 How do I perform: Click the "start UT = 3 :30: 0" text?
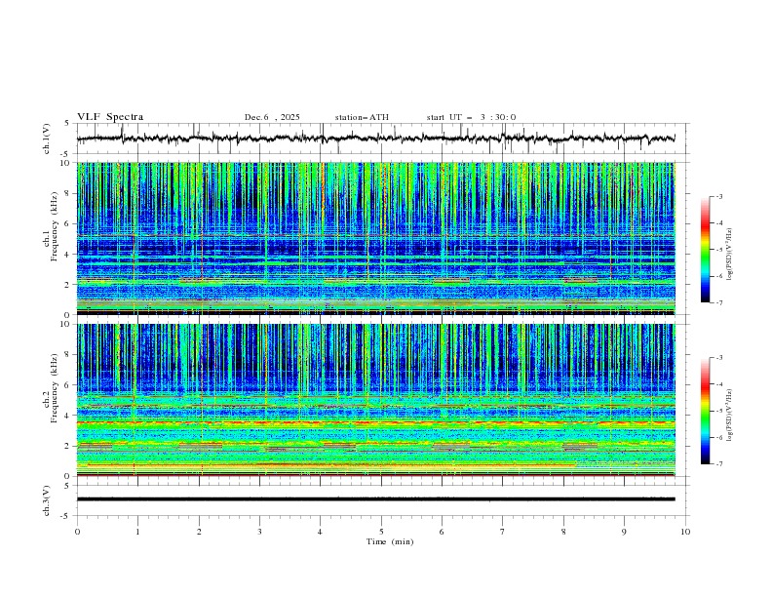pos(471,117)
